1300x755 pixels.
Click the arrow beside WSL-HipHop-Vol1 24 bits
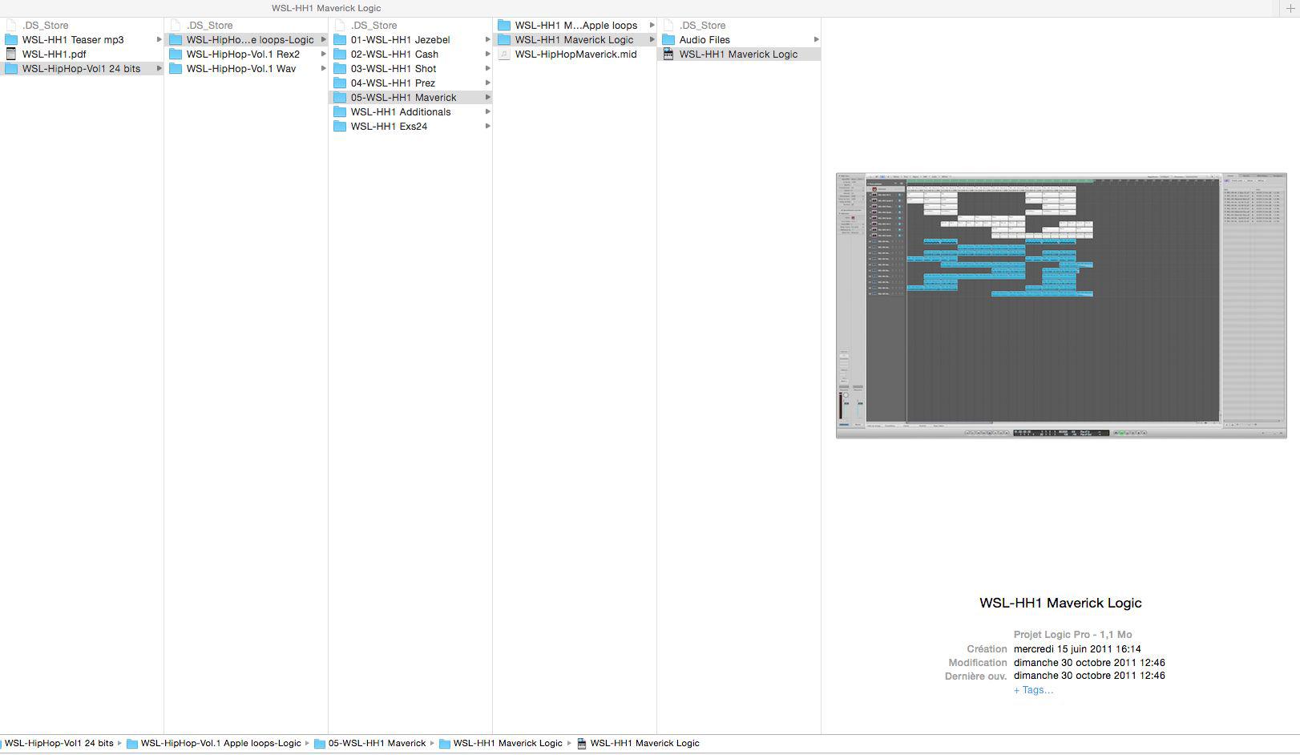(x=159, y=68)
